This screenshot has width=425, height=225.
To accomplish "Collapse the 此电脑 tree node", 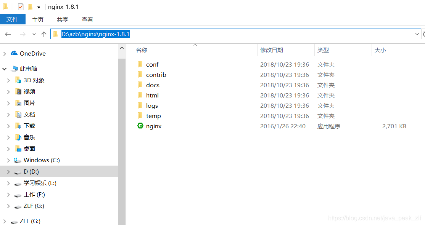I will 4,69.
